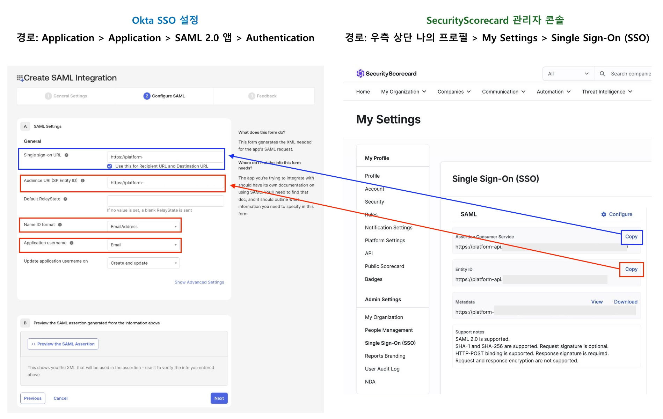
Task: Click the "My Settings" page heading
Action: point(388,120)
